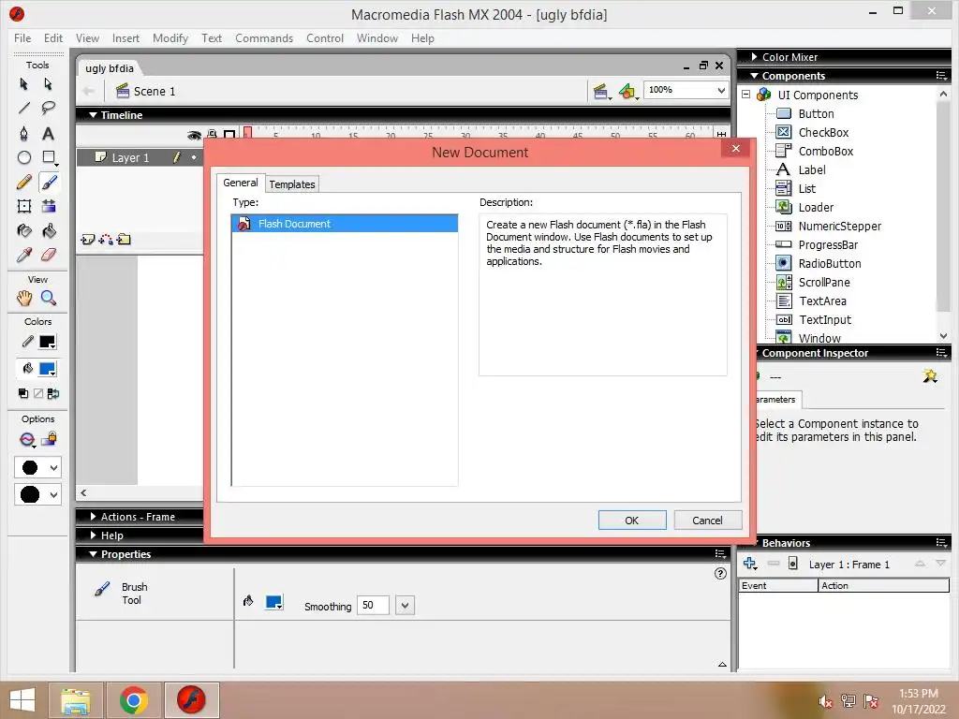Select the Eraser tool
This screenshot has height=719, width=959.
(49, 255)
